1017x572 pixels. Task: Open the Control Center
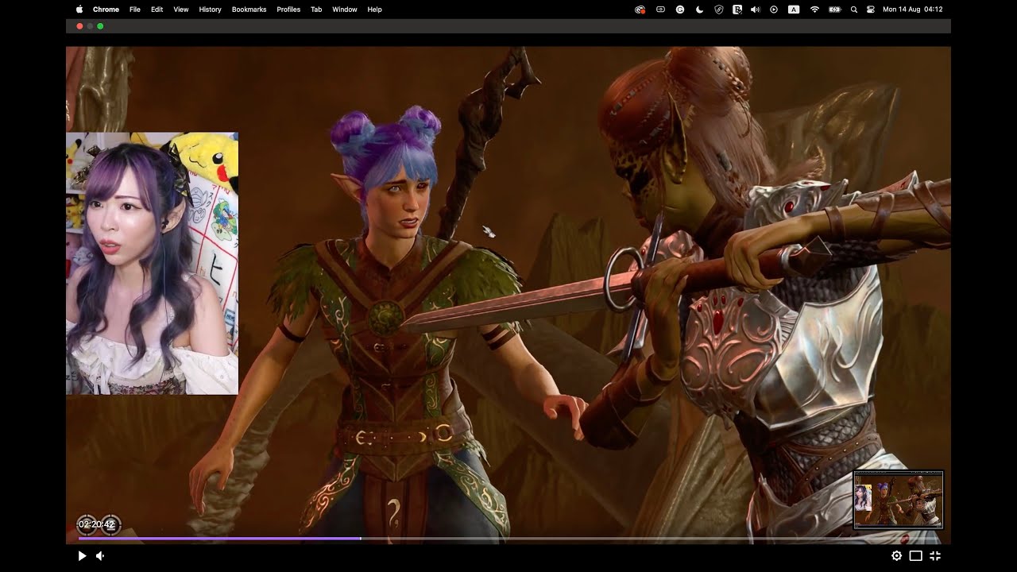(871, 10)
